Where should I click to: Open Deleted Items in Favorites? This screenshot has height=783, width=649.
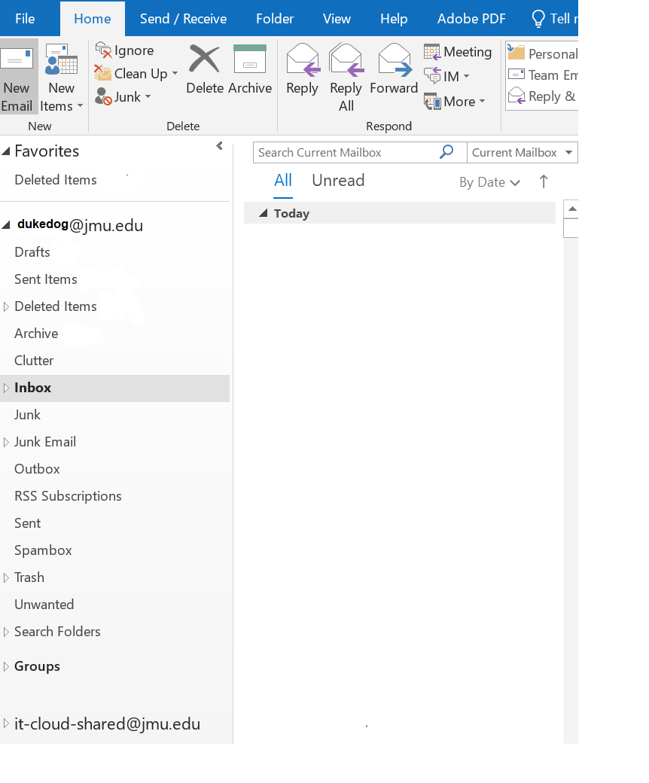[56, 180]
